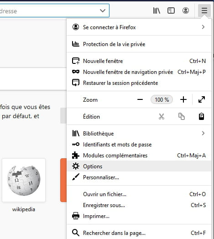Viewport: 214px width, 239px height.
Task: Choose Protection de la vie privée
Action: (139, 44)
